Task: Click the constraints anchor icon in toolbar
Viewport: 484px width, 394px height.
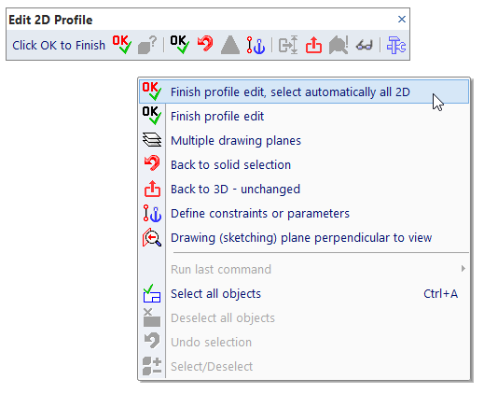Action: point(256,45)
